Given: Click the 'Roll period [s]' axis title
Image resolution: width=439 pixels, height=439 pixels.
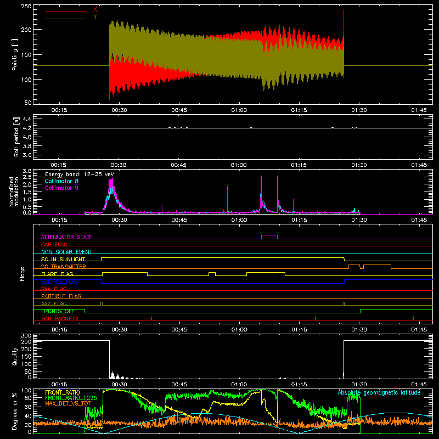Looking at the screenshot, I should coord(16,137).
